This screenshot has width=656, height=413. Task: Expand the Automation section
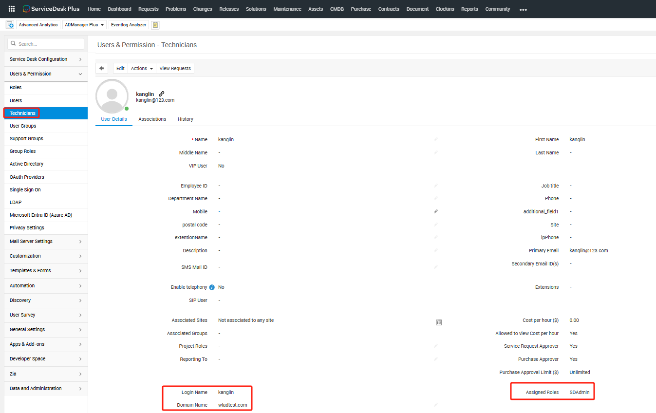coord(46,286)
